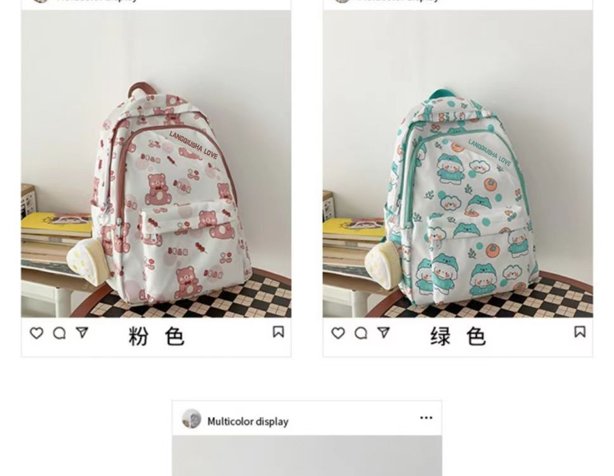Screen dimensions: 614x476
Task: Open comments on pink backpack post
Action: click(59, 333)
